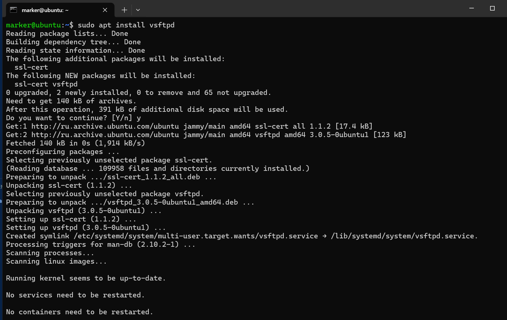Click the [Y/n] continue prompt

click(122, 118)
